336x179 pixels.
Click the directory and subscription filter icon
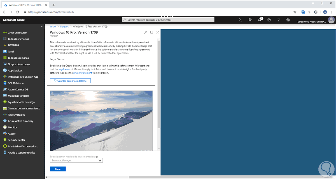tap(250, 20)
